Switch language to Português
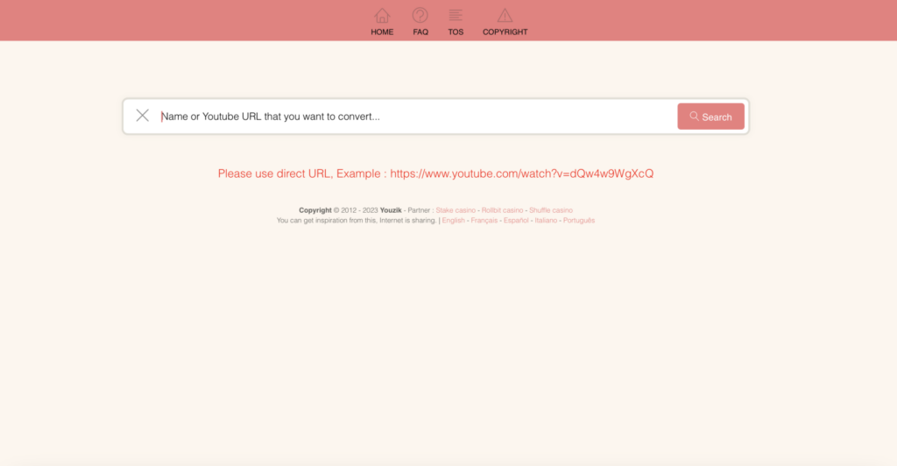897x466 pixels. tap(579, 221)
